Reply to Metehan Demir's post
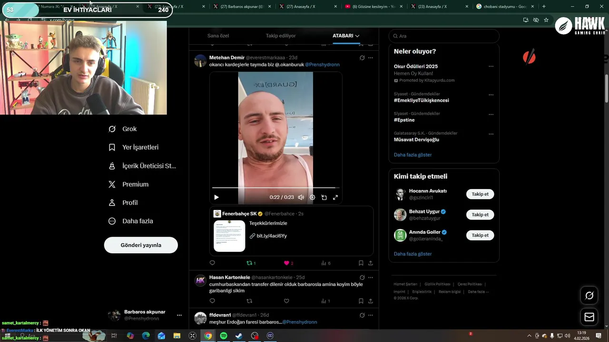The height and width of the screenshot is (342, 609). coord(212,263)
